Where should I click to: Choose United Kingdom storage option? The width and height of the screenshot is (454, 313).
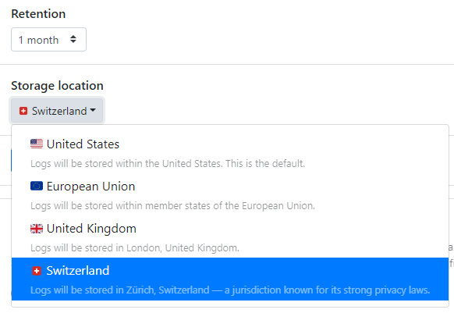(x=230, y=237)
